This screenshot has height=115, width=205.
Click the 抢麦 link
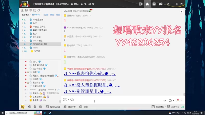pyautogui.click(x=58, y=15)
